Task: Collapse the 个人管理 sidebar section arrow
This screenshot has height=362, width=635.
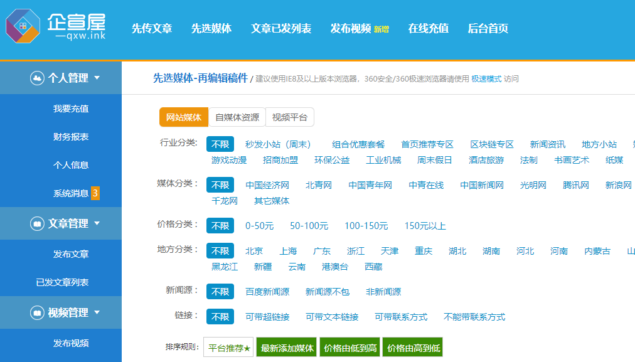Action: tap(97, 78)
